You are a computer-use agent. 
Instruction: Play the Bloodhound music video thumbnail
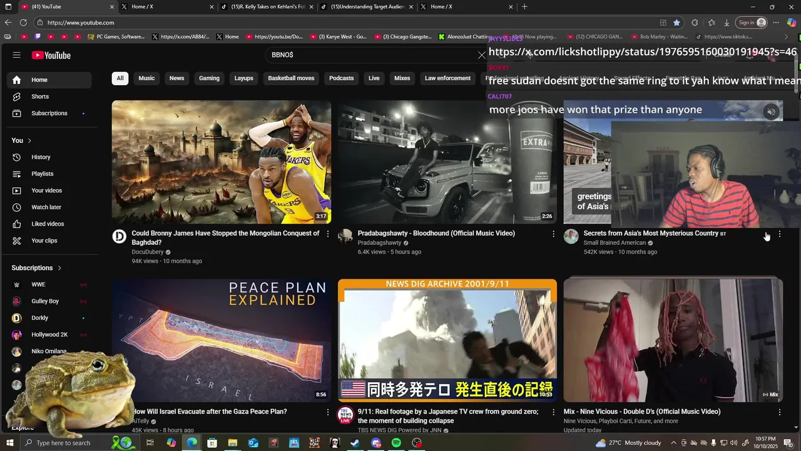pos(447,162)
